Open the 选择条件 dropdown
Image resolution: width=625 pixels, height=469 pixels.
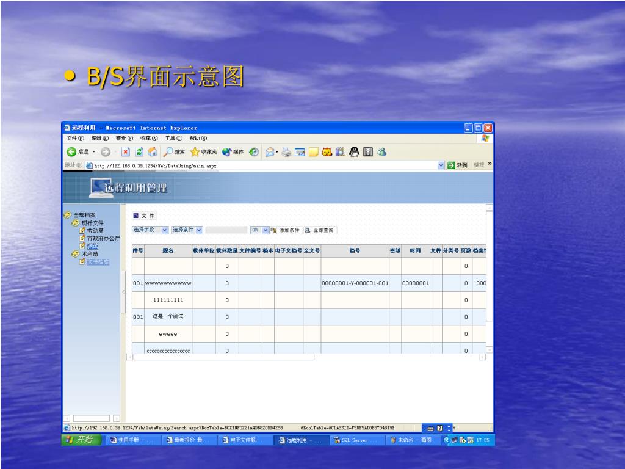point(187,230)
